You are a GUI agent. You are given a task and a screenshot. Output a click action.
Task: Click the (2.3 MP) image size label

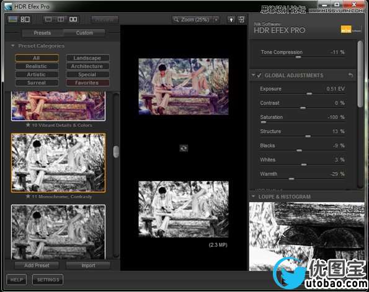218,245
